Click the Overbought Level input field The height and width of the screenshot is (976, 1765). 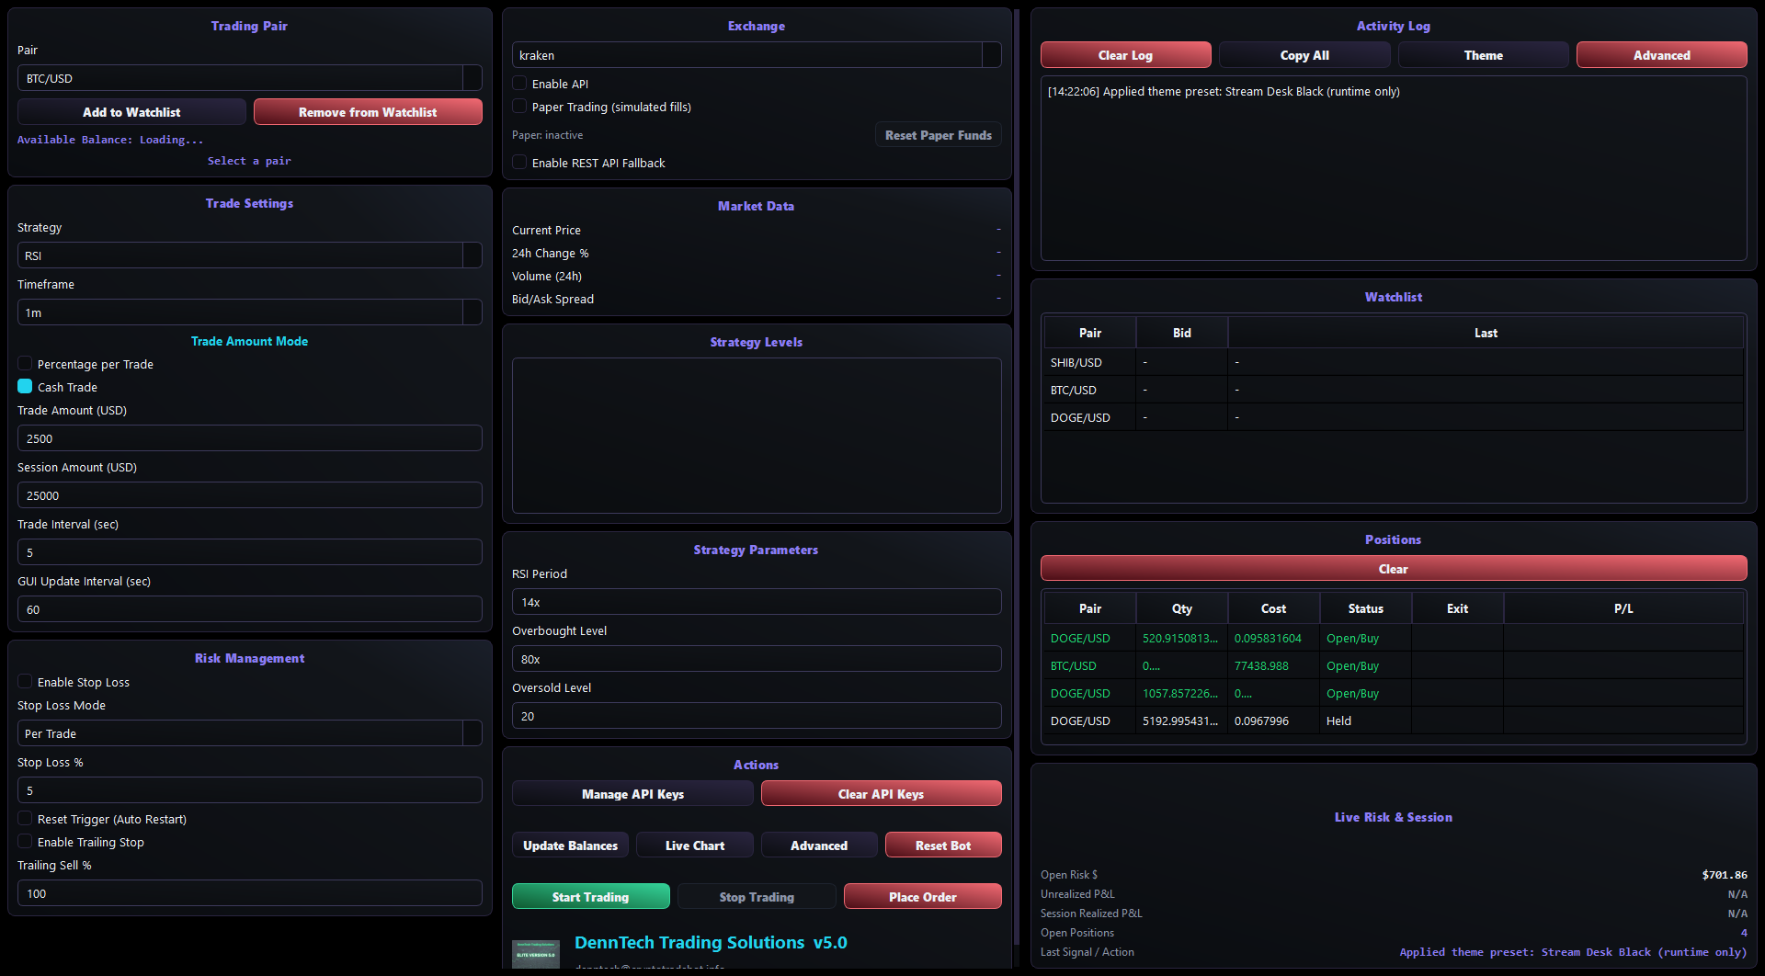(757, 659)
